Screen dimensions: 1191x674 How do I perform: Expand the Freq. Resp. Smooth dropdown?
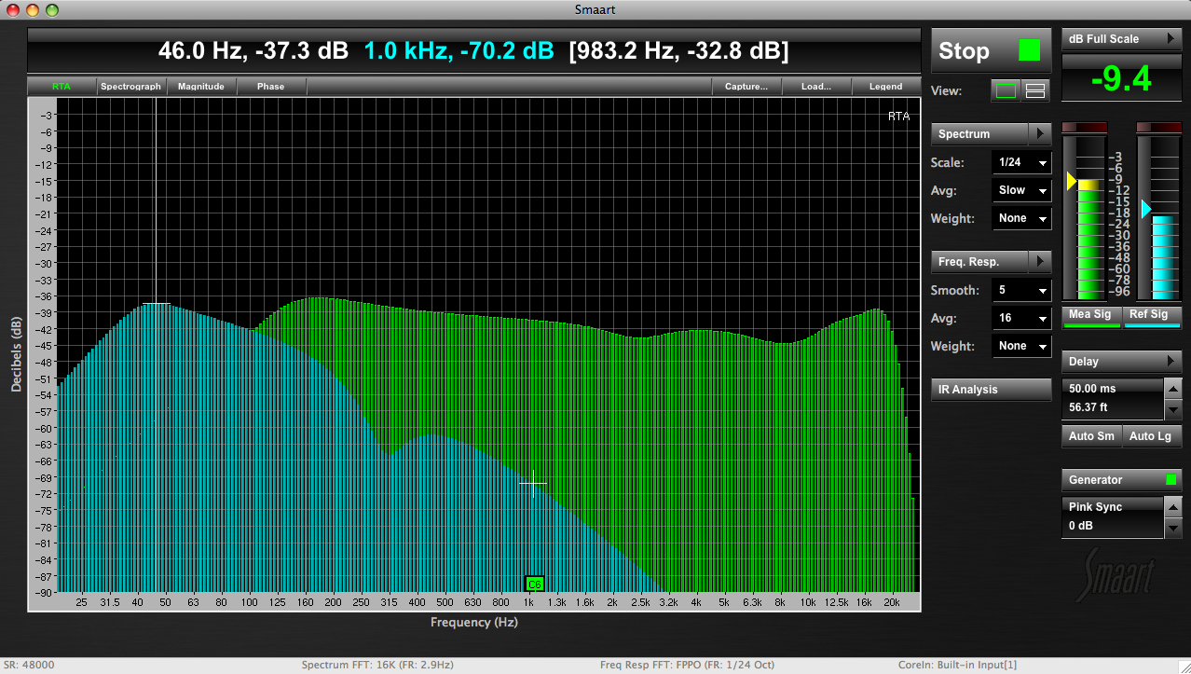click(x=1021, y=290)
